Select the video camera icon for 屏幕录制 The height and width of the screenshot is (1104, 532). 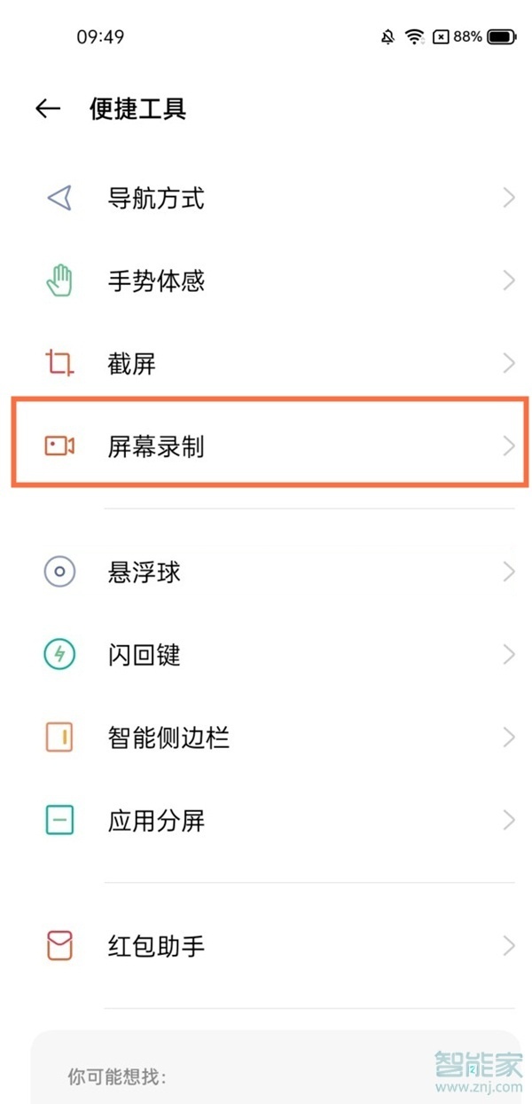click(59, 446)
